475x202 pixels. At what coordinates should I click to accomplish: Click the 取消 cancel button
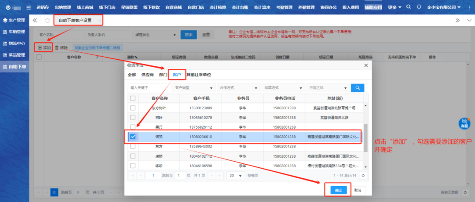click(x=358, y=190)
